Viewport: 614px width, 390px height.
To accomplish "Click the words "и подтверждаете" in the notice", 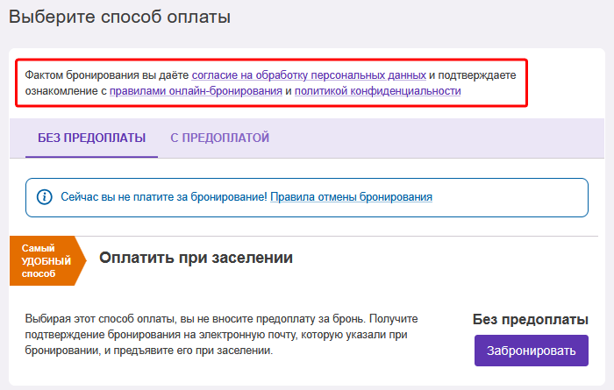I will pyautogui.click(x=473, y=74).
